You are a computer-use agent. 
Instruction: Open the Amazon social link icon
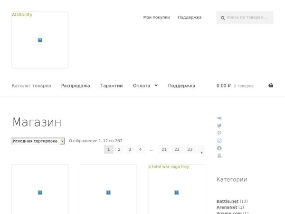point(219,156)
